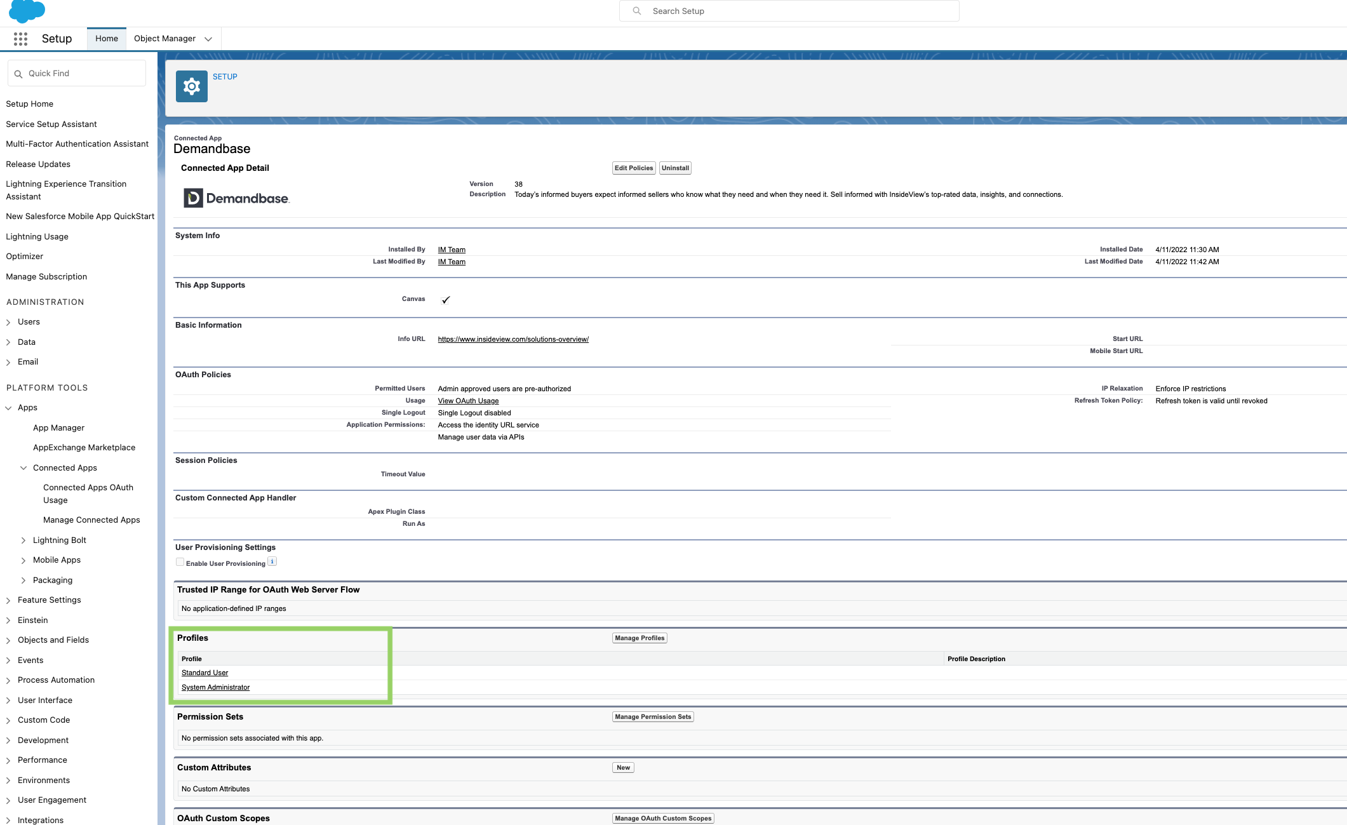The width and height of the screenshot is (1347, 825).
Task: Click the Quick Find magnifier icon
Action: (18, 74)
